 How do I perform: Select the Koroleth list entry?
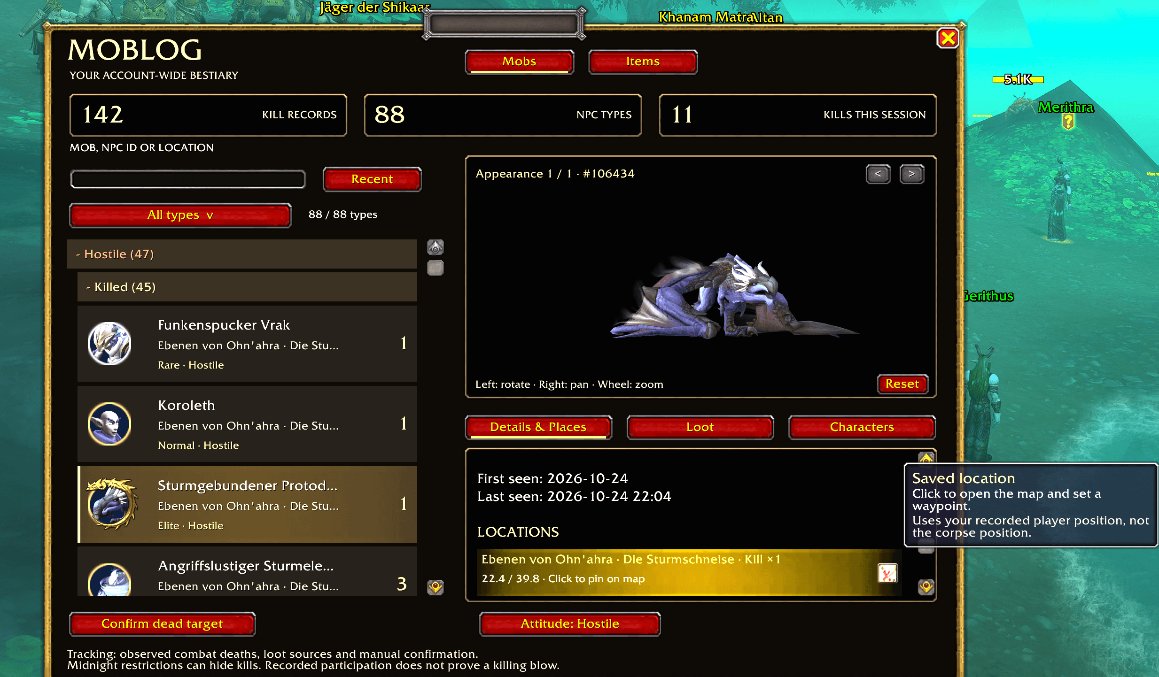click(247, 424)
